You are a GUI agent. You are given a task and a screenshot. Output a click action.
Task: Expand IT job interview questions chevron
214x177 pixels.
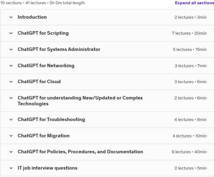coord(11,168)
